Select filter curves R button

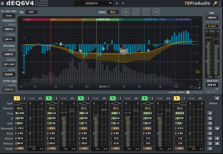pos(195,92)
